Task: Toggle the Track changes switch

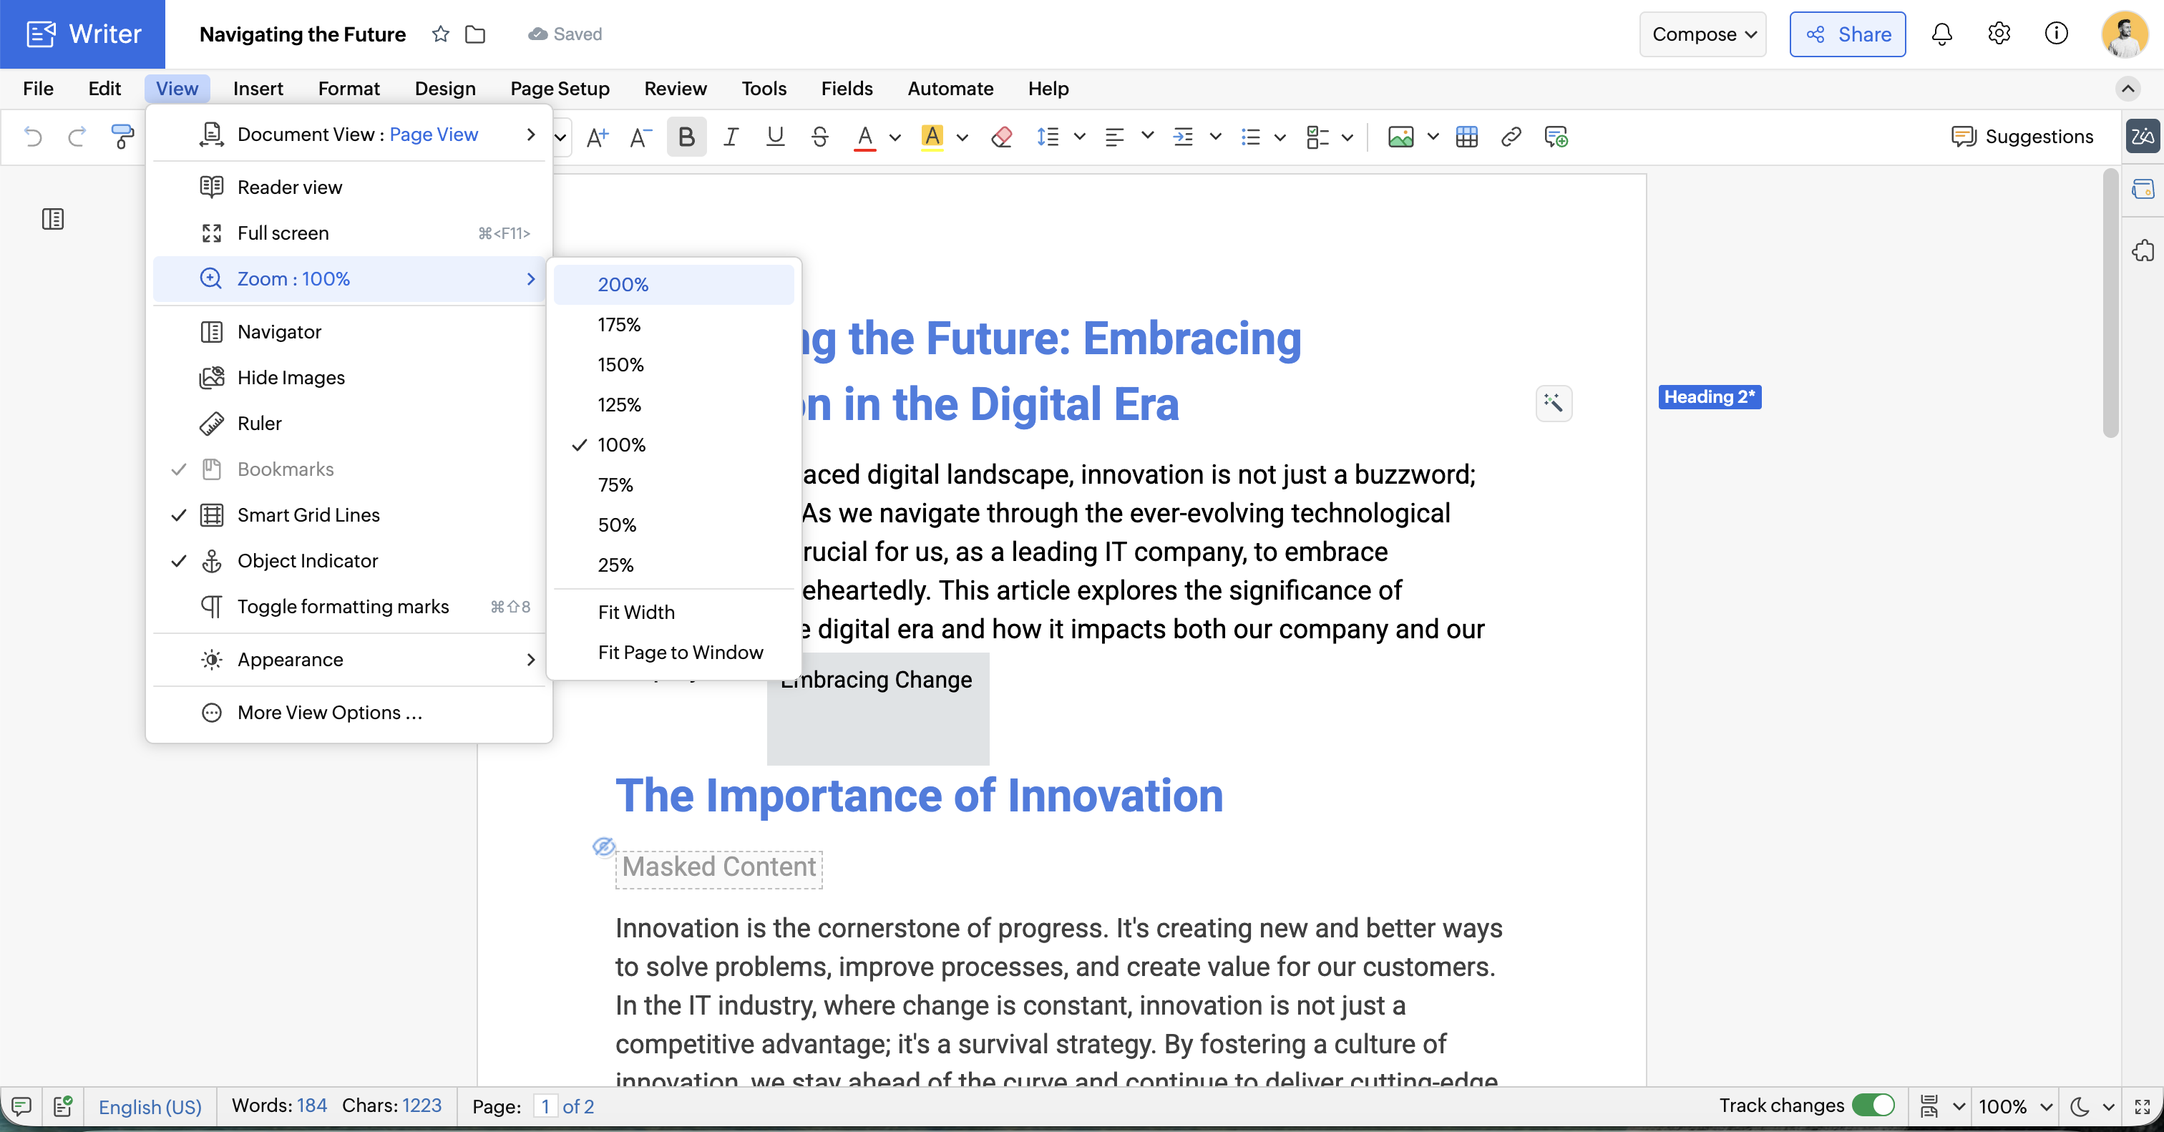Action: 1873,1105
